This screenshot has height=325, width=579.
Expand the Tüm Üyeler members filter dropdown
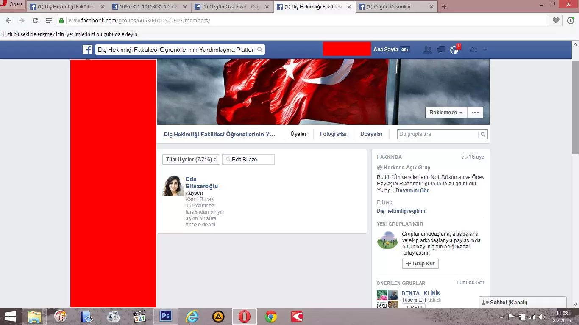pos(191,160)
